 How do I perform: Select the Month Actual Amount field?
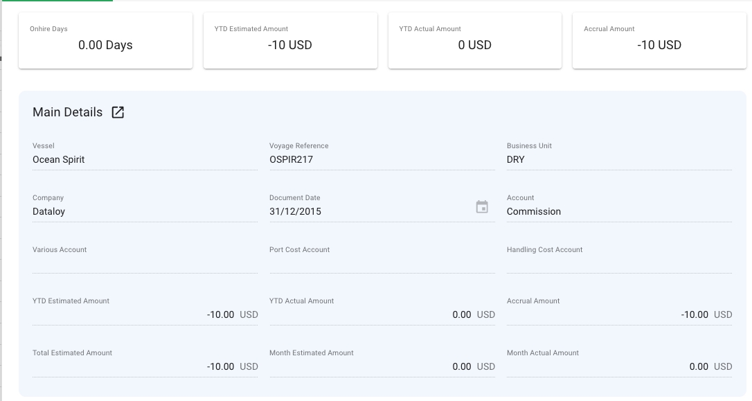tap(618, 366)
